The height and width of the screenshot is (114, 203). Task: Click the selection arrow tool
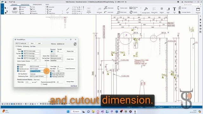pyautogui.click(x=5, y=8)
